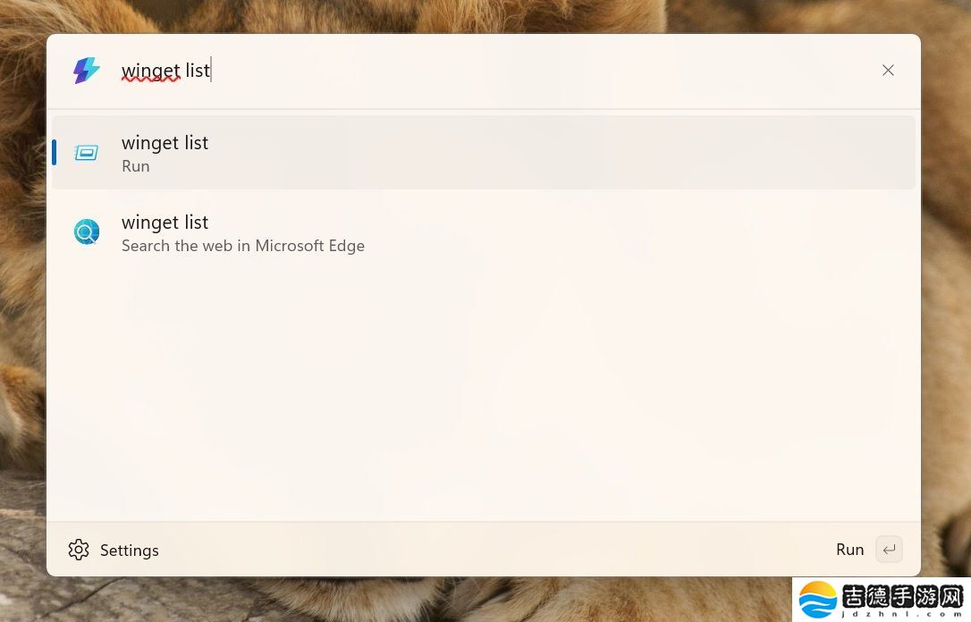971x622 pixels.
Task: Click the word "list" in the search box
Action: point(198,71)
